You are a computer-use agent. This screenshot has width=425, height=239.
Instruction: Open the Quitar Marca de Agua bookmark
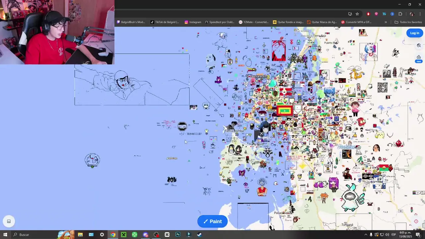coord(322,22)
